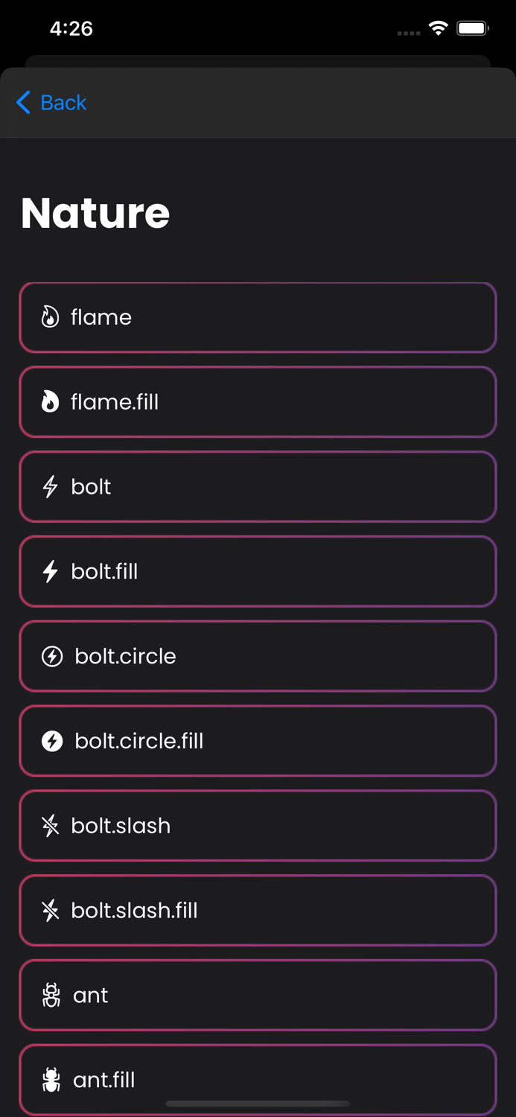This screenshot has height=1117, width=516.
Task: Click the bolt lightning icon
Action: [x=49, y=486]
